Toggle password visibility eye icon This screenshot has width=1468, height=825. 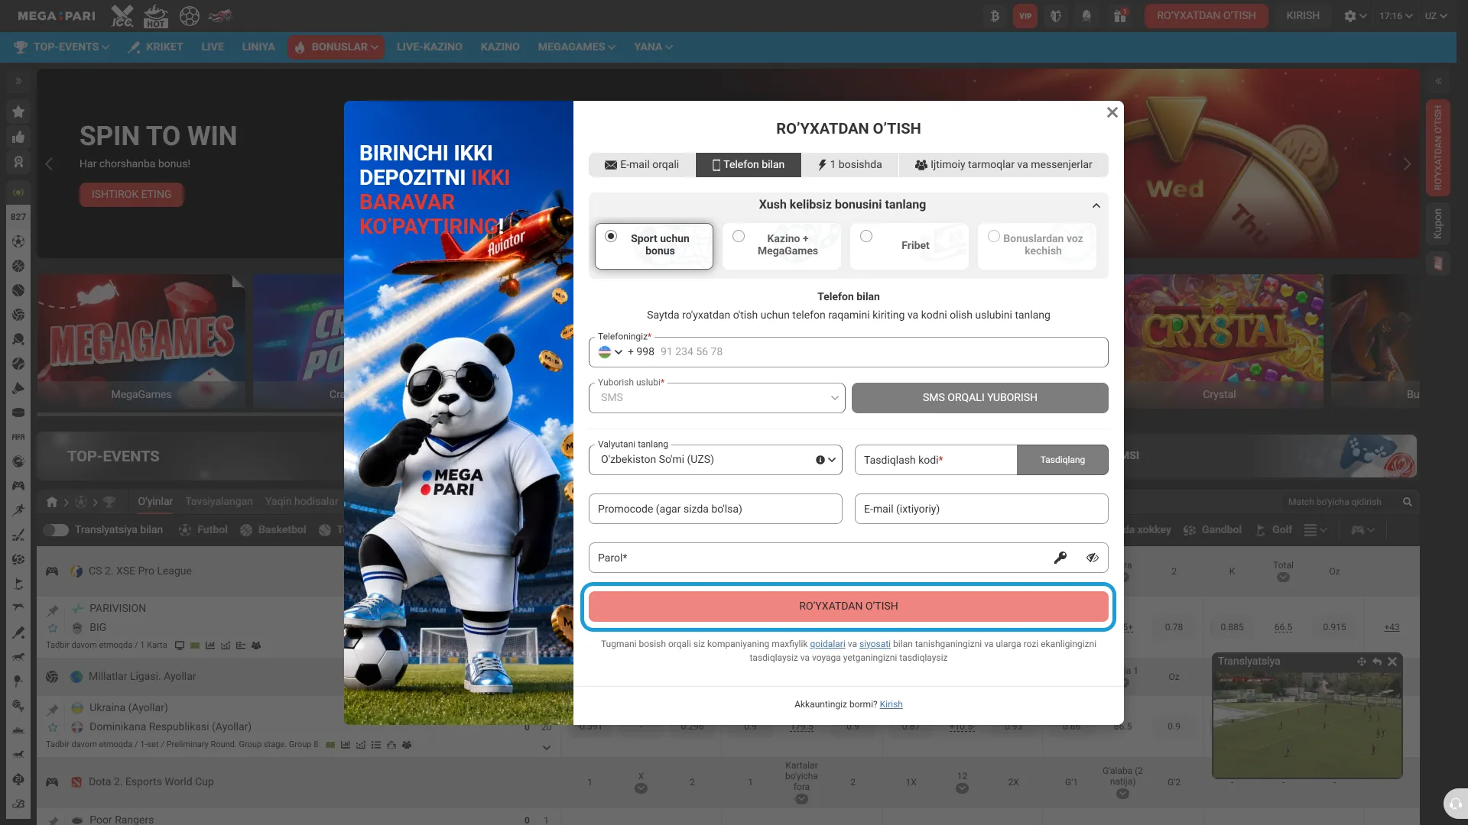click(x=1093, y=558)
